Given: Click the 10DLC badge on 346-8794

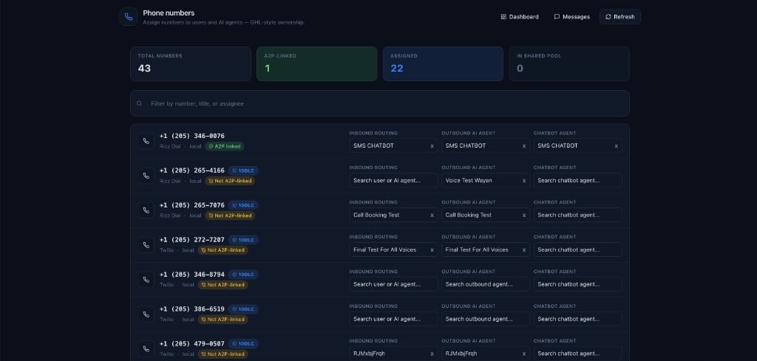Looking at the screenshot, I should point(243,275).
